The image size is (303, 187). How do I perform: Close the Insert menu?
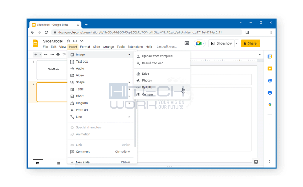[73, 47]
